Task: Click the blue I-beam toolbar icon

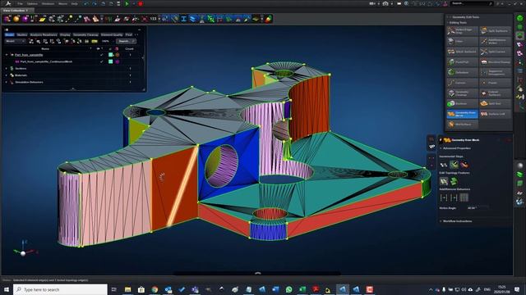Action: [183, 19]
